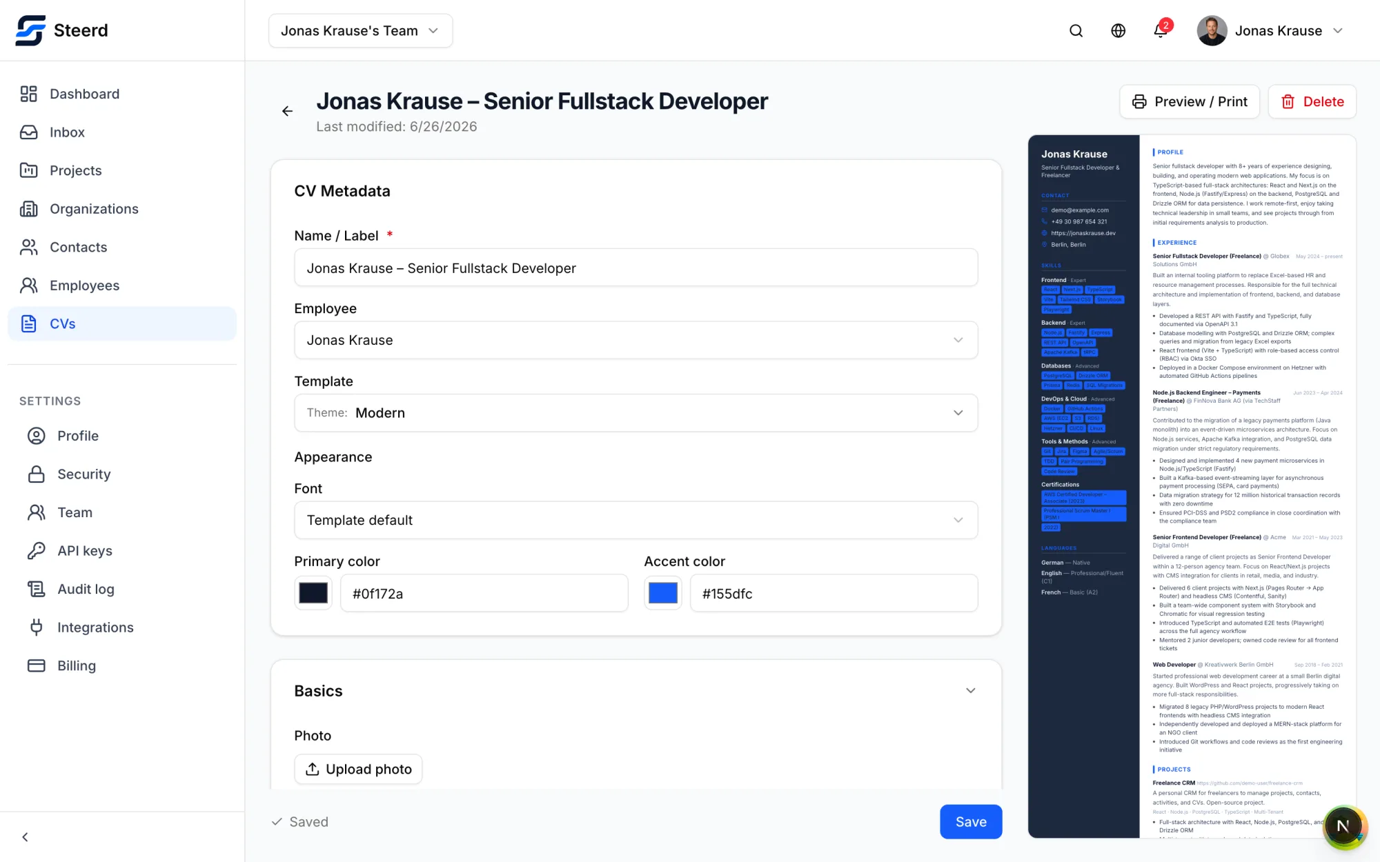Open Jonas Krause's Team switcher dropdown
The width and height of the screenshot is (1380, 862).
[360, 31]
